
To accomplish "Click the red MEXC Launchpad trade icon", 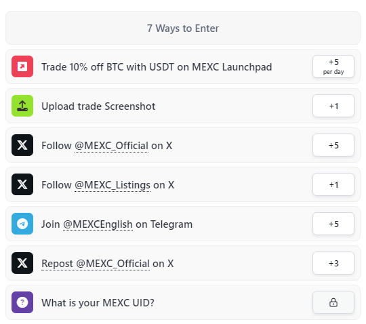I will pos(22,66).
